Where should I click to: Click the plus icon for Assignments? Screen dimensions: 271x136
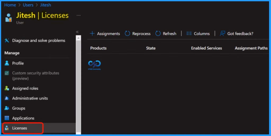coord(92,33)
